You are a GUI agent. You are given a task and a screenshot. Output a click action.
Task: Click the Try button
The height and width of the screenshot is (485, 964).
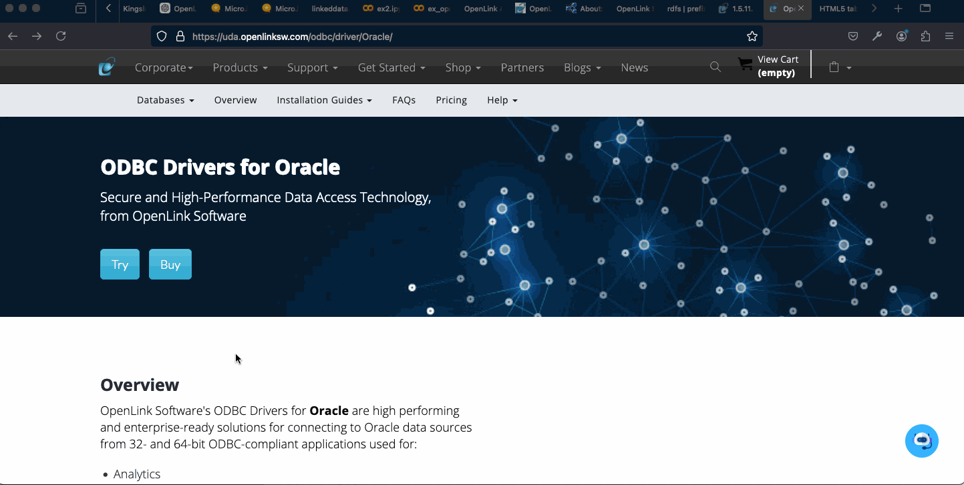tap(120, 264)
